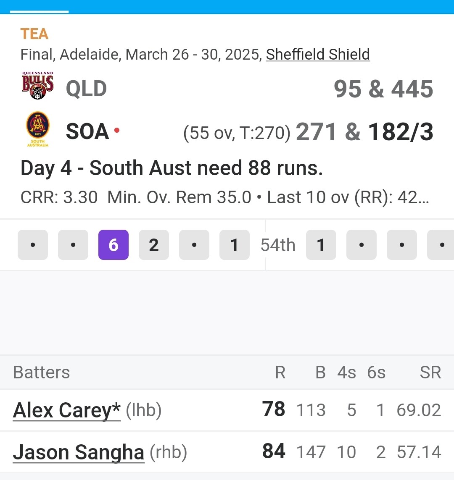Tap the South Australia team logo

coord(38,129)
